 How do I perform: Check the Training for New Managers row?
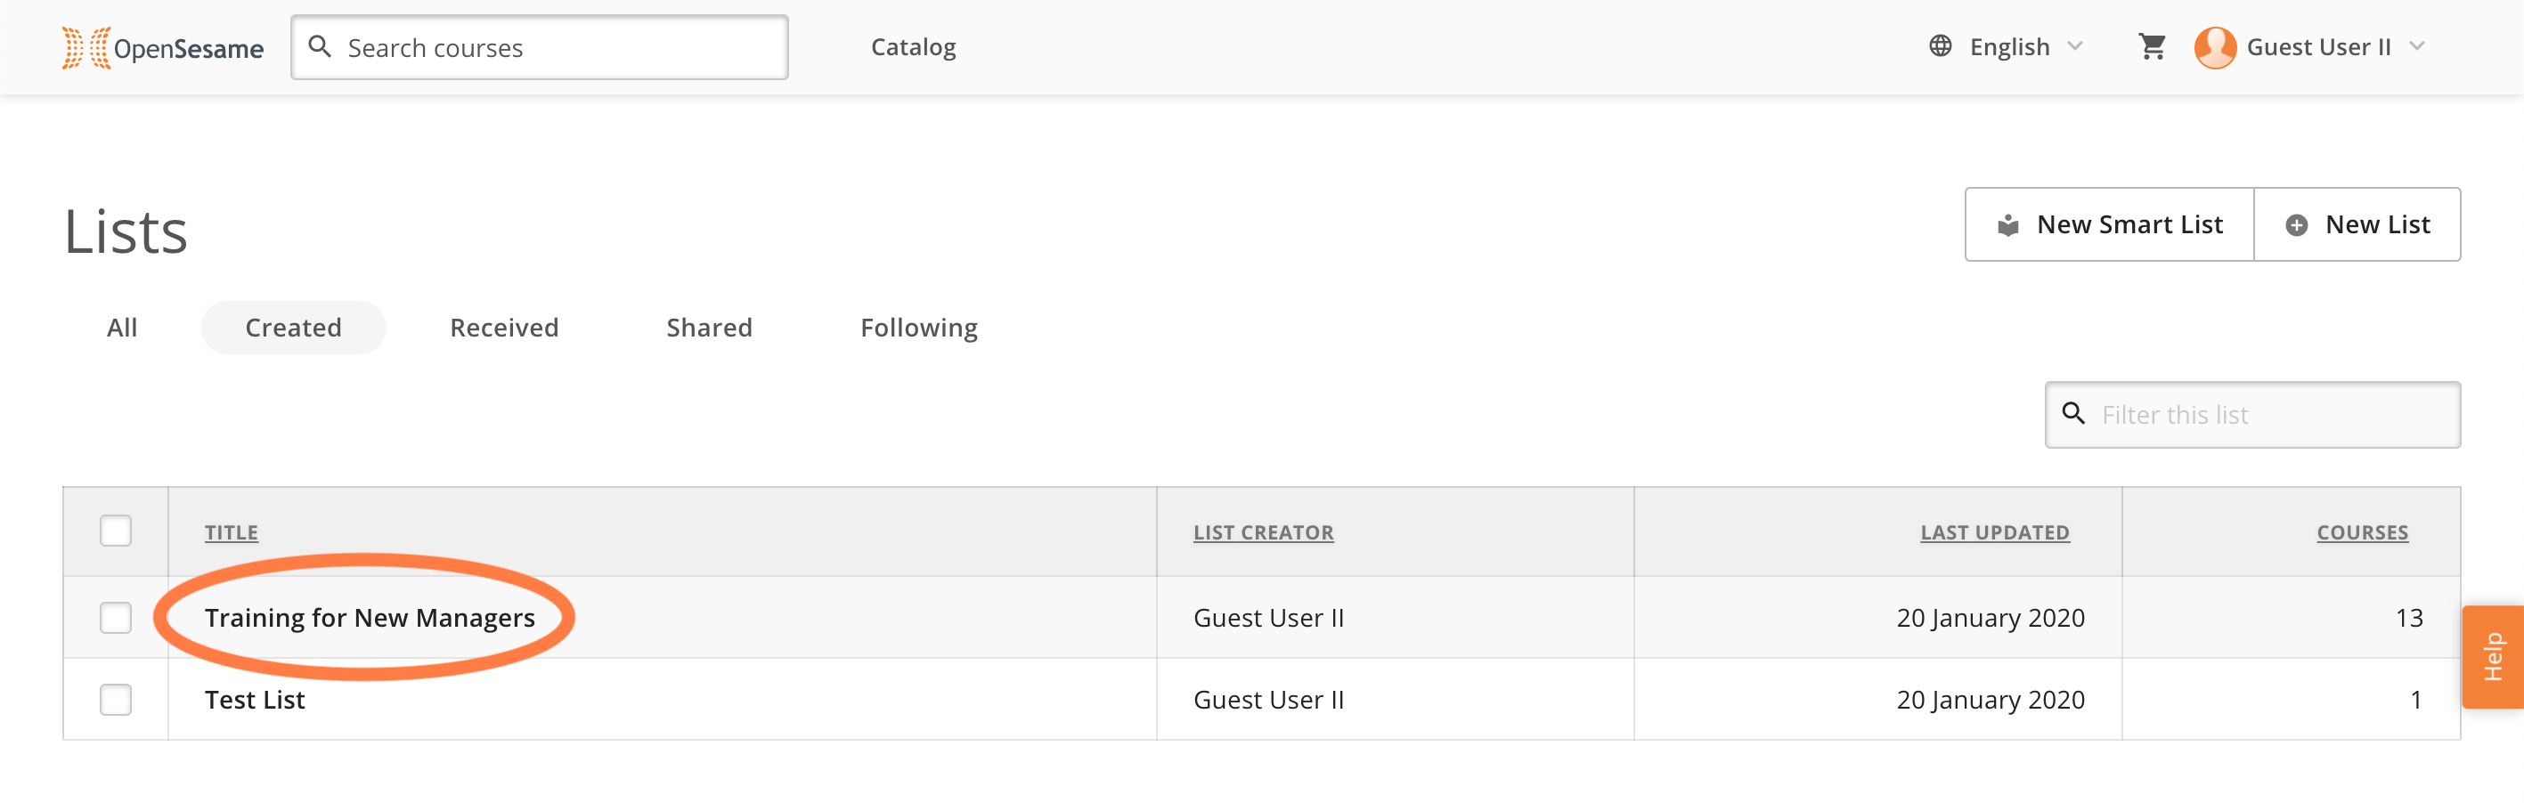(116, 617)
